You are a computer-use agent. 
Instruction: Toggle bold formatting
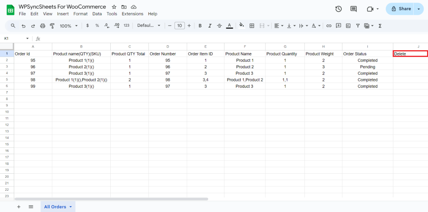pyautogui.click(x=200, y=26)
